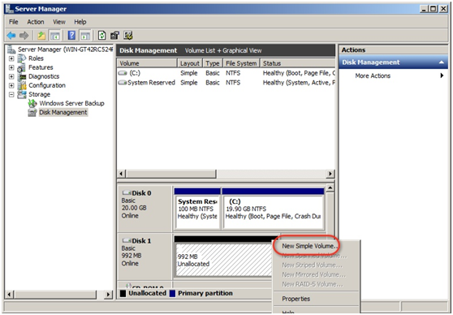Expand the Roles tree node

11,58
